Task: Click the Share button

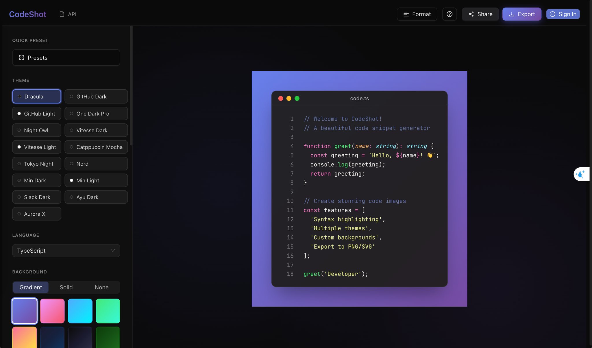Action: tap(480, 14)
